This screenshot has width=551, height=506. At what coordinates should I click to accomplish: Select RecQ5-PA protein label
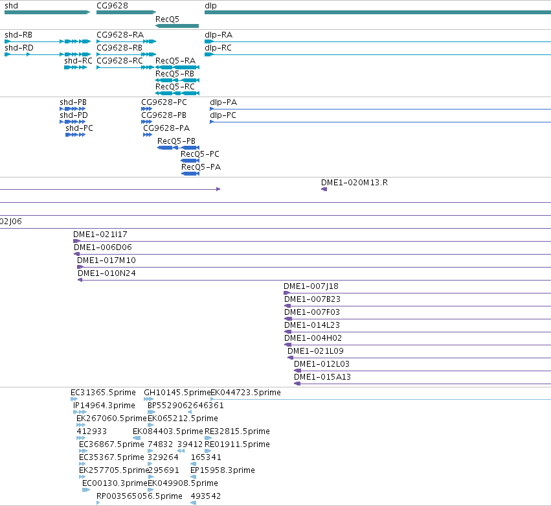click(x=201, y=167)
